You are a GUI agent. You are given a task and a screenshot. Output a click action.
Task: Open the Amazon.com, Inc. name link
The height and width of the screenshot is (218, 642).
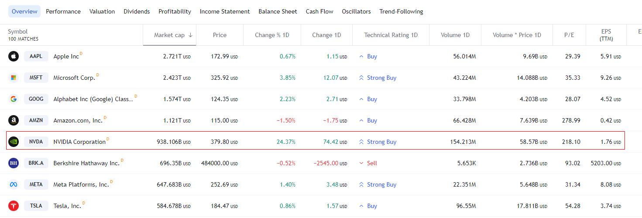coord(78,120)
